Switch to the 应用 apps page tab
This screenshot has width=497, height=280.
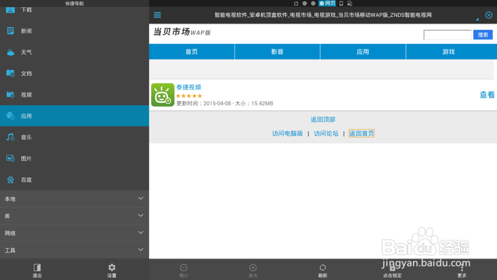click(363, 52)
